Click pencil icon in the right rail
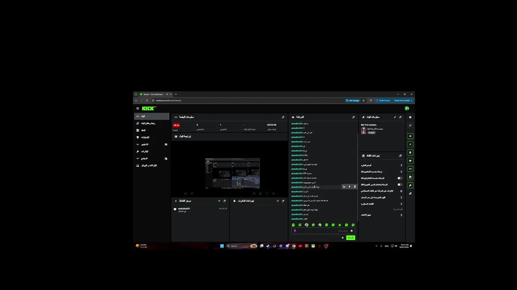 pyautogui.click(x=410, y=125)
